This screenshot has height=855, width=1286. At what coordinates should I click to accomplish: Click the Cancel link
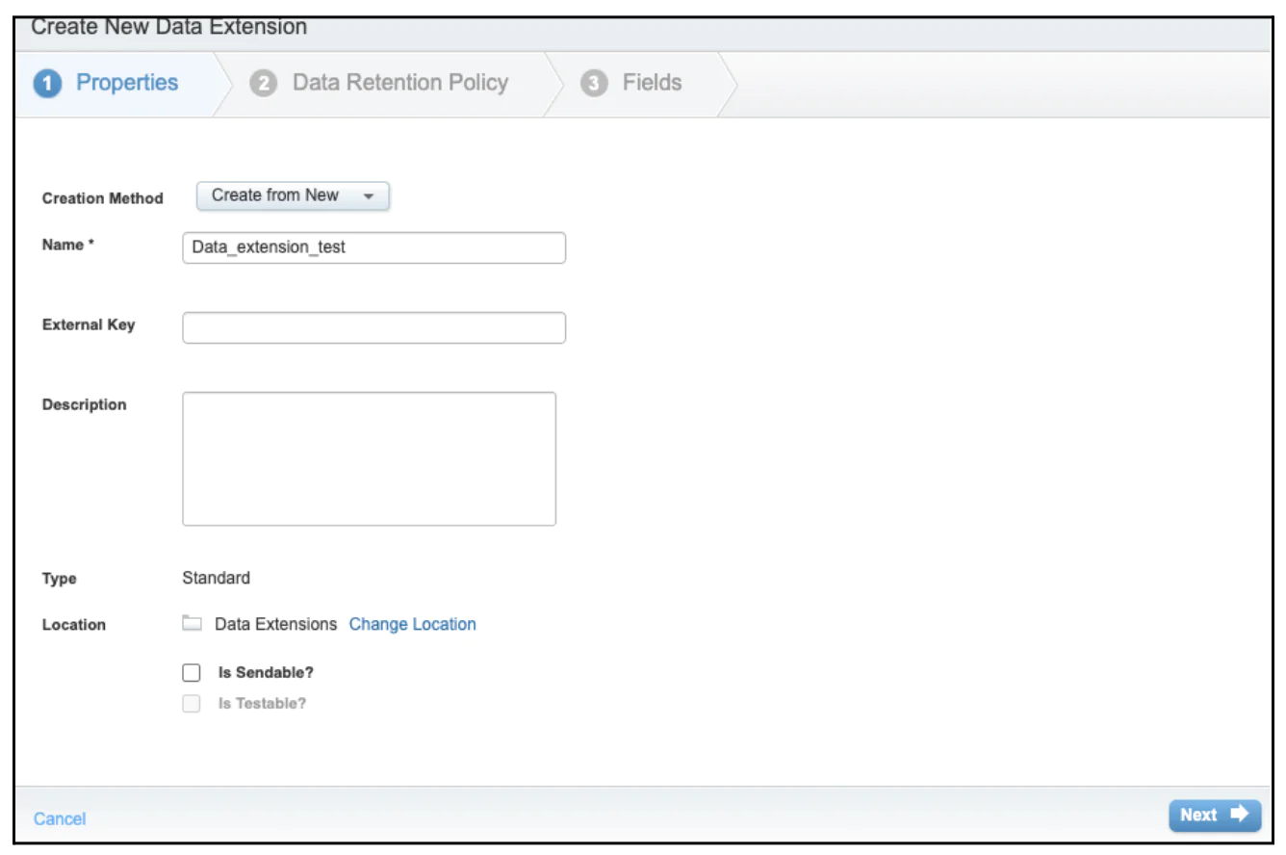click(59, 818)
